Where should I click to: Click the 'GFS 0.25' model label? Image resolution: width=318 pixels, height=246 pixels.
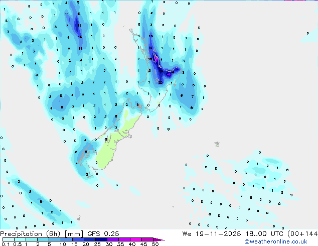[x=103, y=234]
